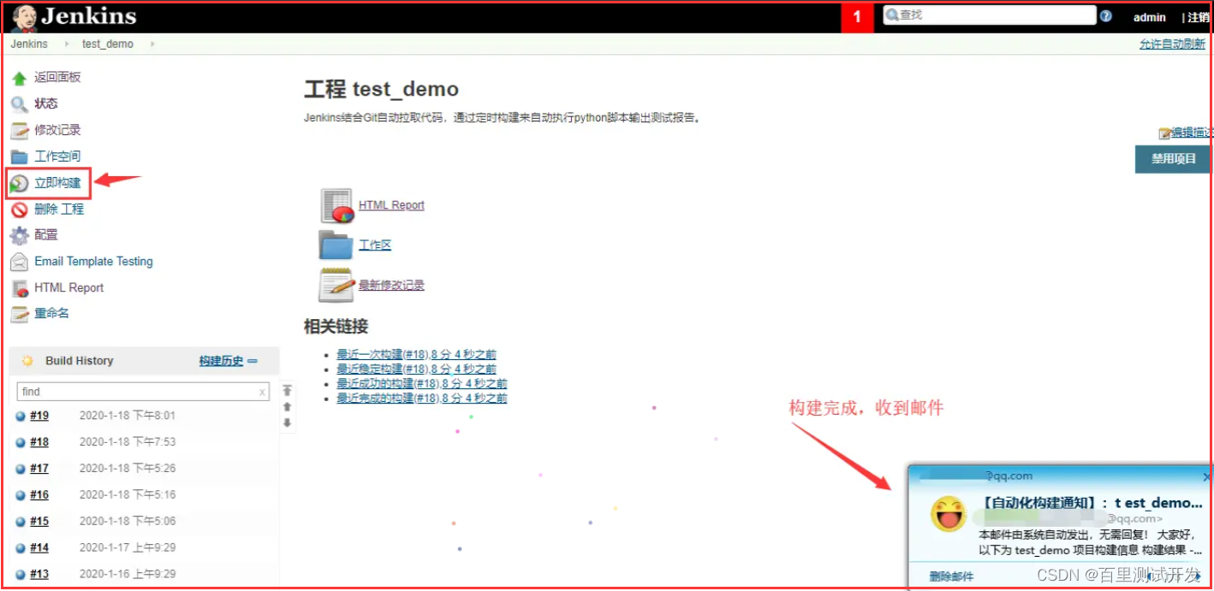1214x591 pixels.
Task: Click the clock 立即构建 icon
Action: [x=19, y=183]
